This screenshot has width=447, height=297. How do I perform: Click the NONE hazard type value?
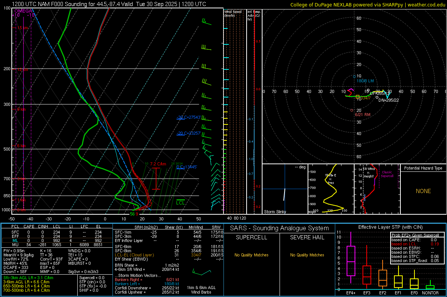[423, 191]
